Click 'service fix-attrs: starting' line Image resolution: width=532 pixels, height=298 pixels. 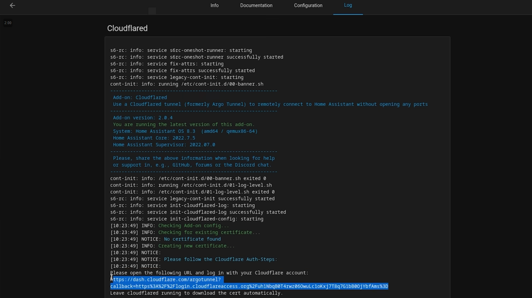point(167,64)
